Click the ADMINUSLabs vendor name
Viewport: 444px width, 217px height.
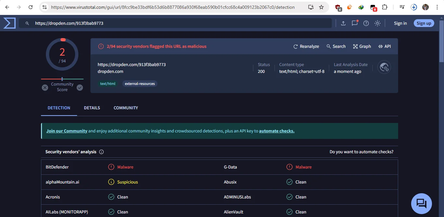(237, 197)
